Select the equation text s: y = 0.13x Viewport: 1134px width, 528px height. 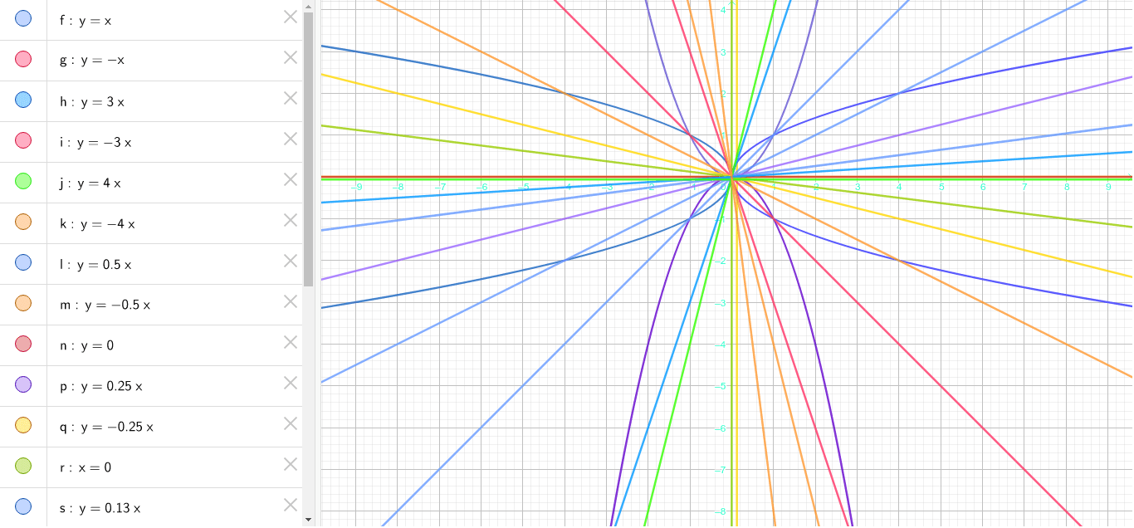100,508
